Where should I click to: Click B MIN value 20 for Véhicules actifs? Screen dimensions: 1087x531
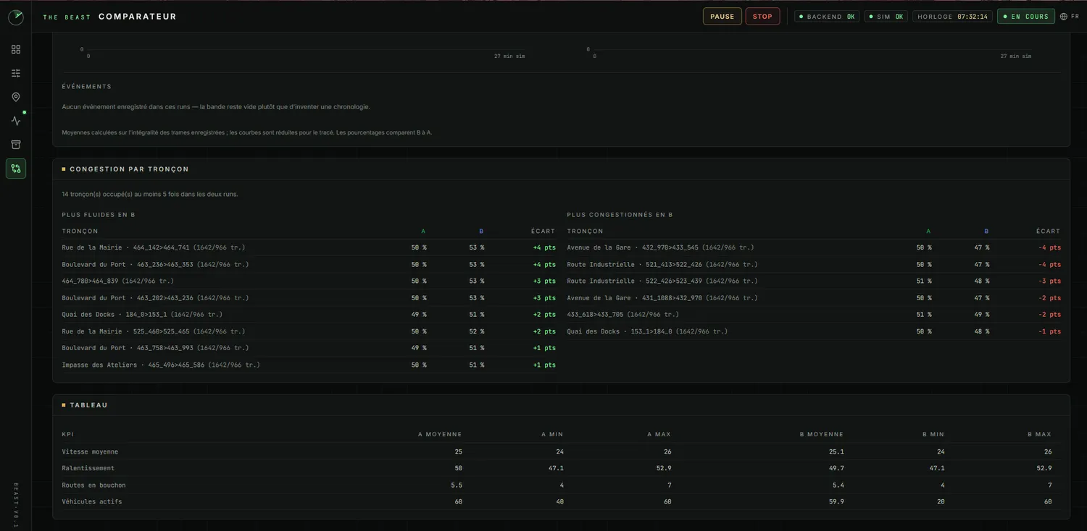(941, 501)
